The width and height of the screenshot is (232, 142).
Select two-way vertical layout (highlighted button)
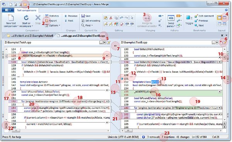pos(220,18)
